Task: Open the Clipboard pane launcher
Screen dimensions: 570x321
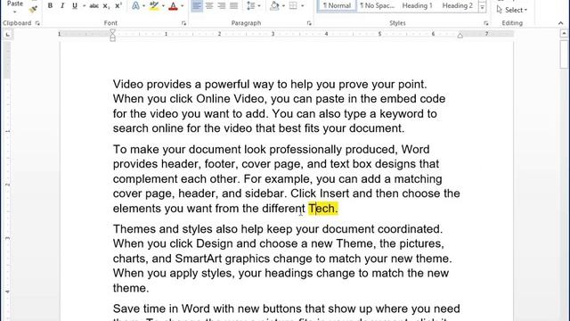Action: click(37, 23)
